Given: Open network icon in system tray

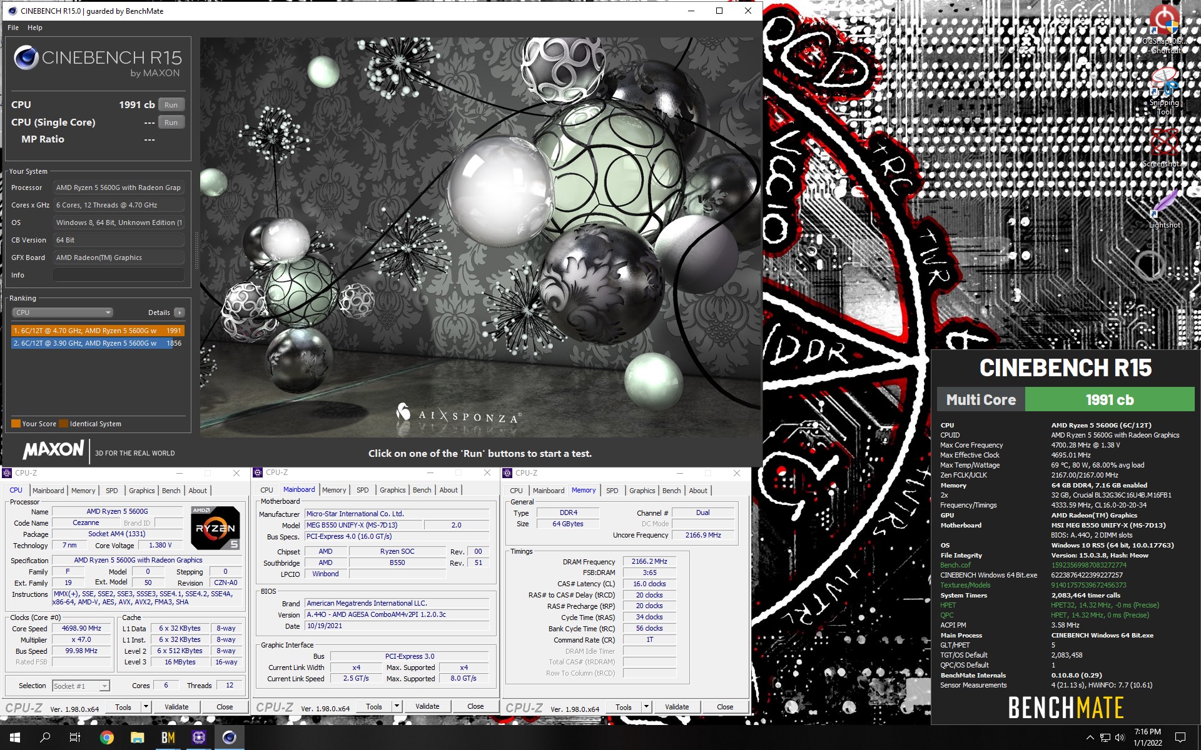Looking at the screenshot, I should [x=1105, y=737].
